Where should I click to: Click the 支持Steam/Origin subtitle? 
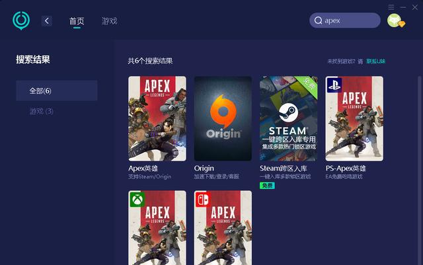click(150, 176)
